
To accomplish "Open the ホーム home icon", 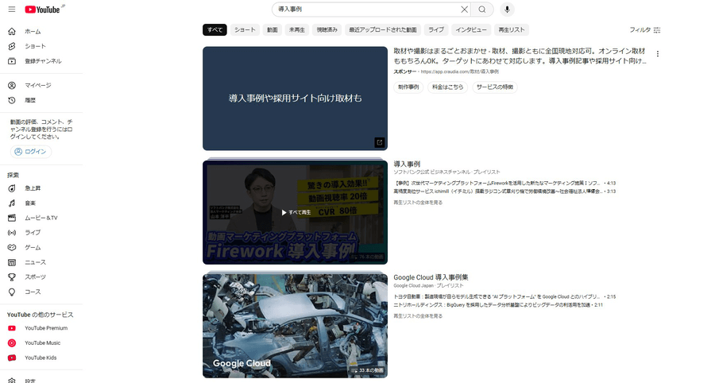I will 12,32.
